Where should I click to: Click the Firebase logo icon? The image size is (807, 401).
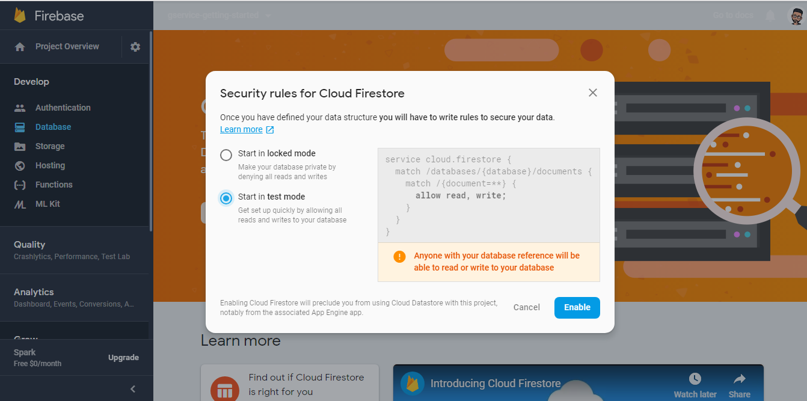pyautogui.click(x=20, y=16)
